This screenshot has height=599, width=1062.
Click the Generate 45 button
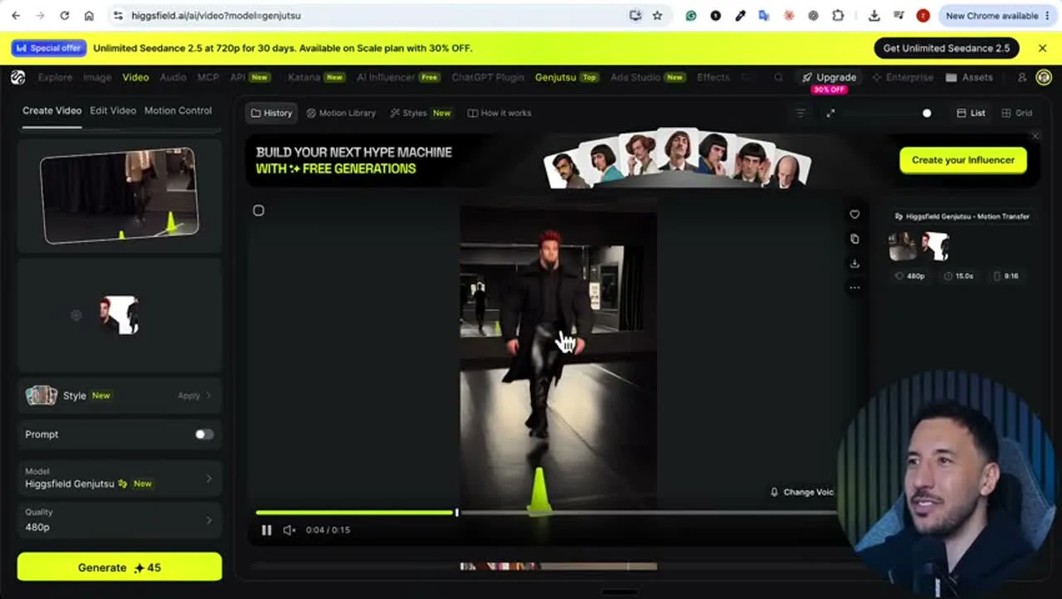click(x=119, y=567)
